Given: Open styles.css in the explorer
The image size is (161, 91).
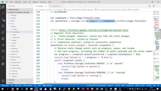Looking at the screenshot, I should [x=20, y=74].
